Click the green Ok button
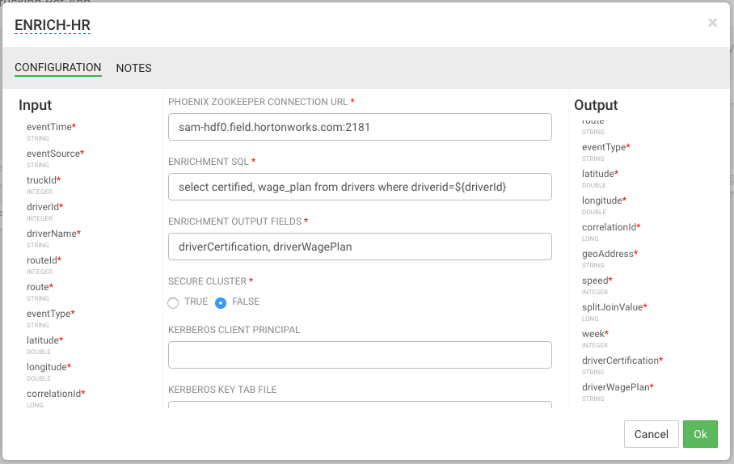Screen dimensions: 734x464 pyautogui.click(x=700, y=434)
